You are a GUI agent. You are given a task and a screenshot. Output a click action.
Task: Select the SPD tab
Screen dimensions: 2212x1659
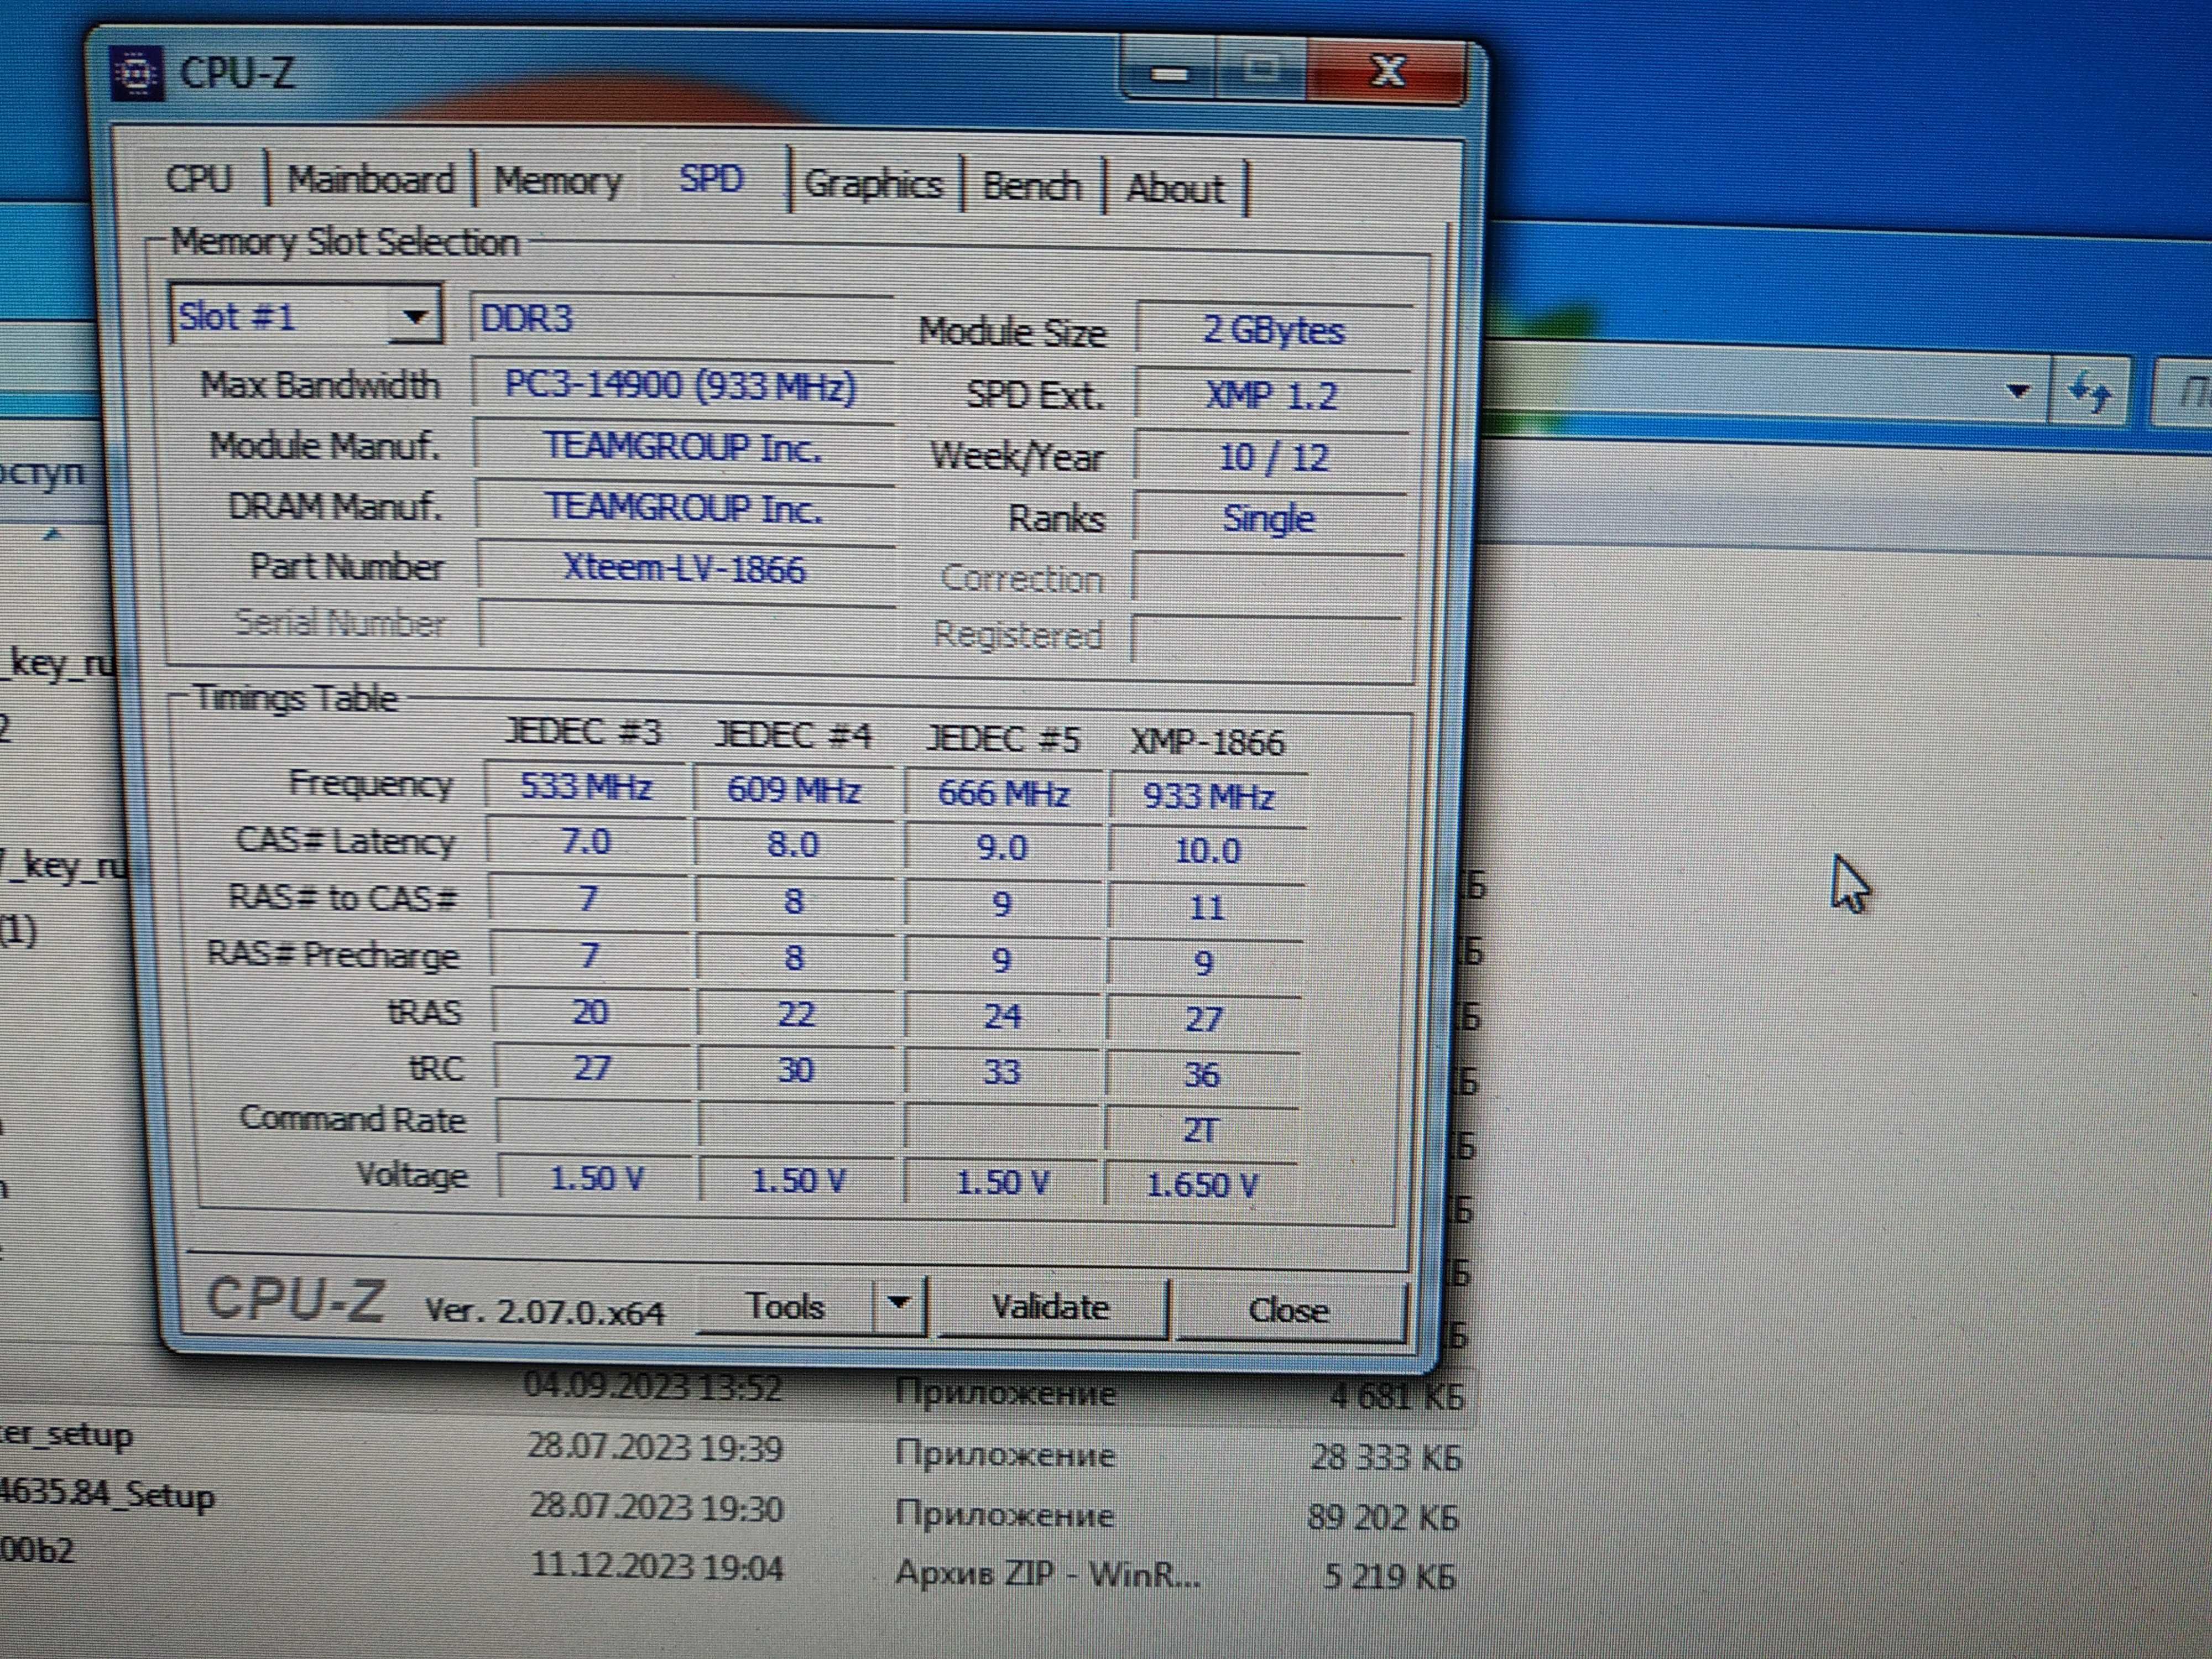(x=711, y=180)
